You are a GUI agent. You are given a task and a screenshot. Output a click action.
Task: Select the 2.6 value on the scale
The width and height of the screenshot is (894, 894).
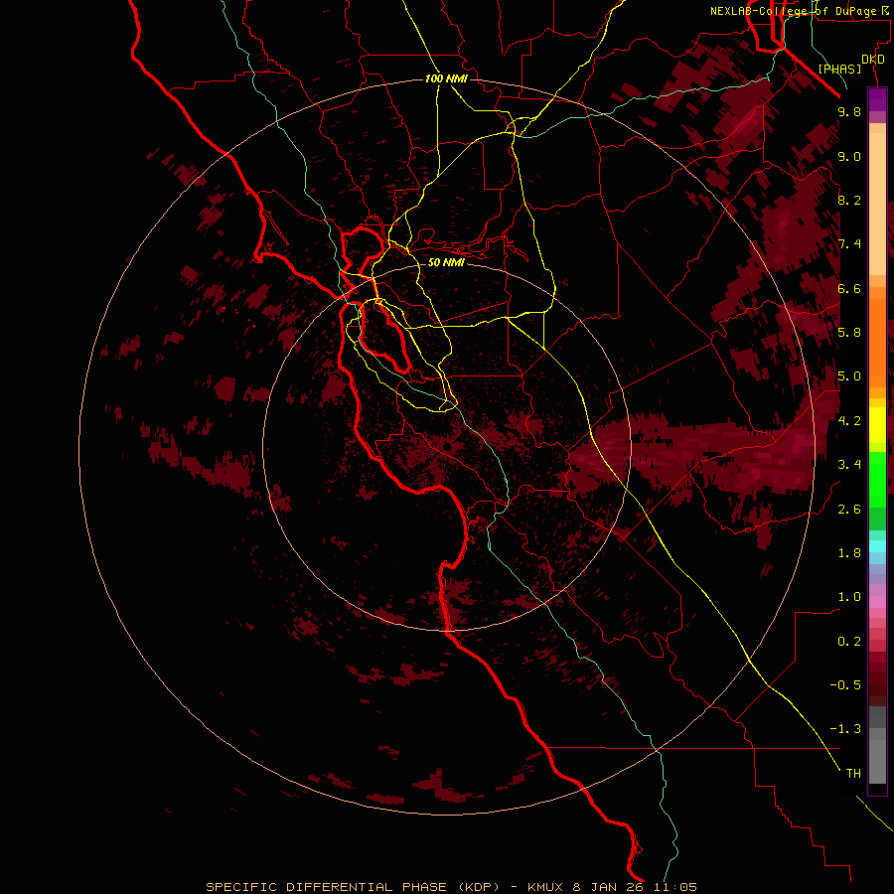[849, 510]
